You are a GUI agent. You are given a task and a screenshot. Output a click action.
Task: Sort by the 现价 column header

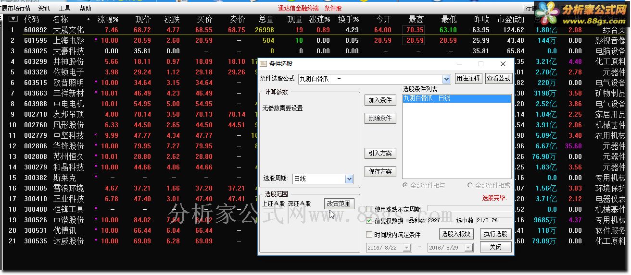pyautogui.click(x=143, y=19)
